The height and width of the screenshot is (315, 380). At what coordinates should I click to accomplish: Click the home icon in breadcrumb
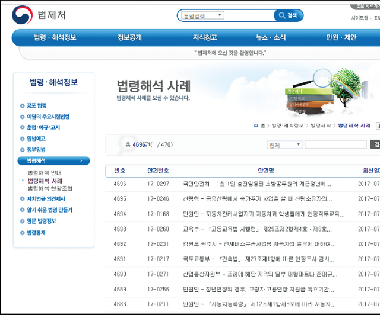point(255,126)
